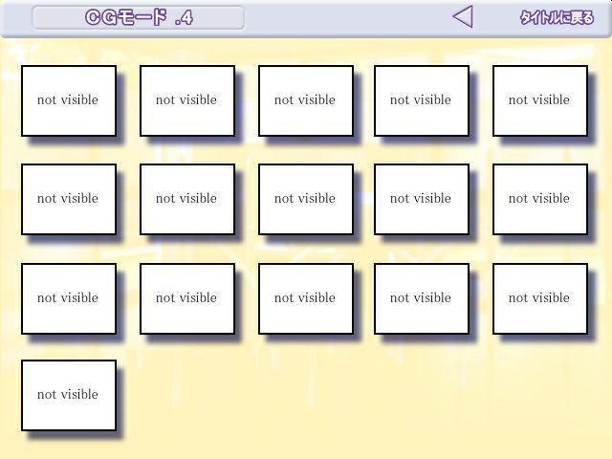Open the fourth thumbnail in the third row

click(421, 298)
